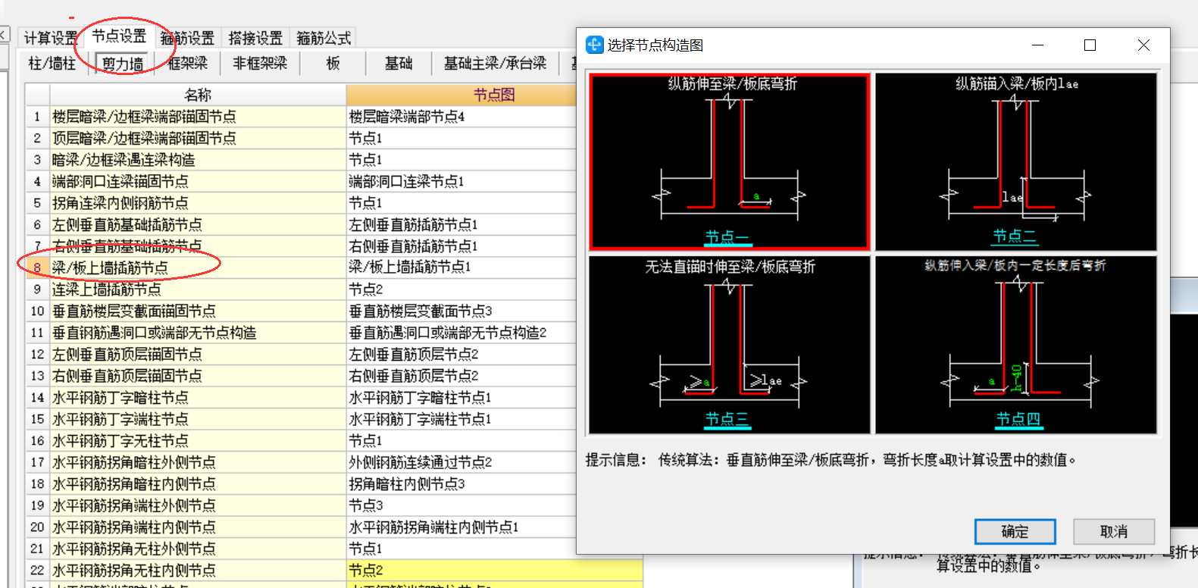This screenshot has height=588, width=1198.
Task: Click the 节点一 link label
Action: (x=727, y=237)
